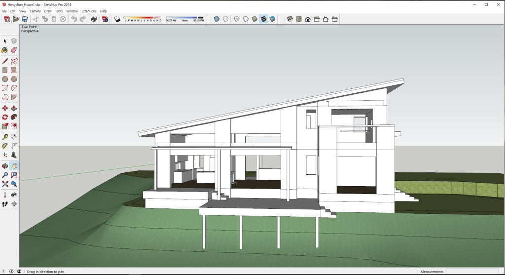Choose the Make Component tool
This screenshot has height=275, width=505.
14,41
